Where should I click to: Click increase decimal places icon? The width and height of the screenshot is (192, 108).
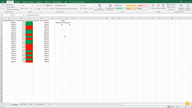tap(90, 9)
